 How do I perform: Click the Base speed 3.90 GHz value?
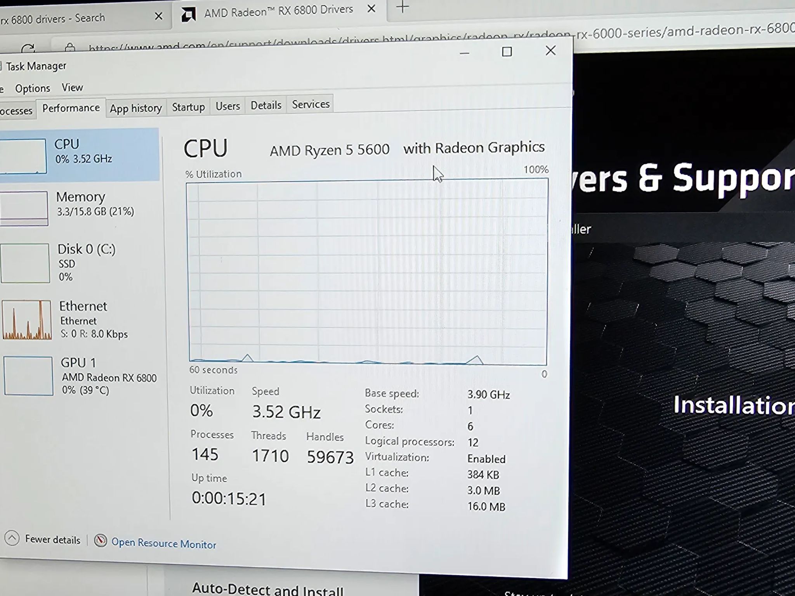488,395
